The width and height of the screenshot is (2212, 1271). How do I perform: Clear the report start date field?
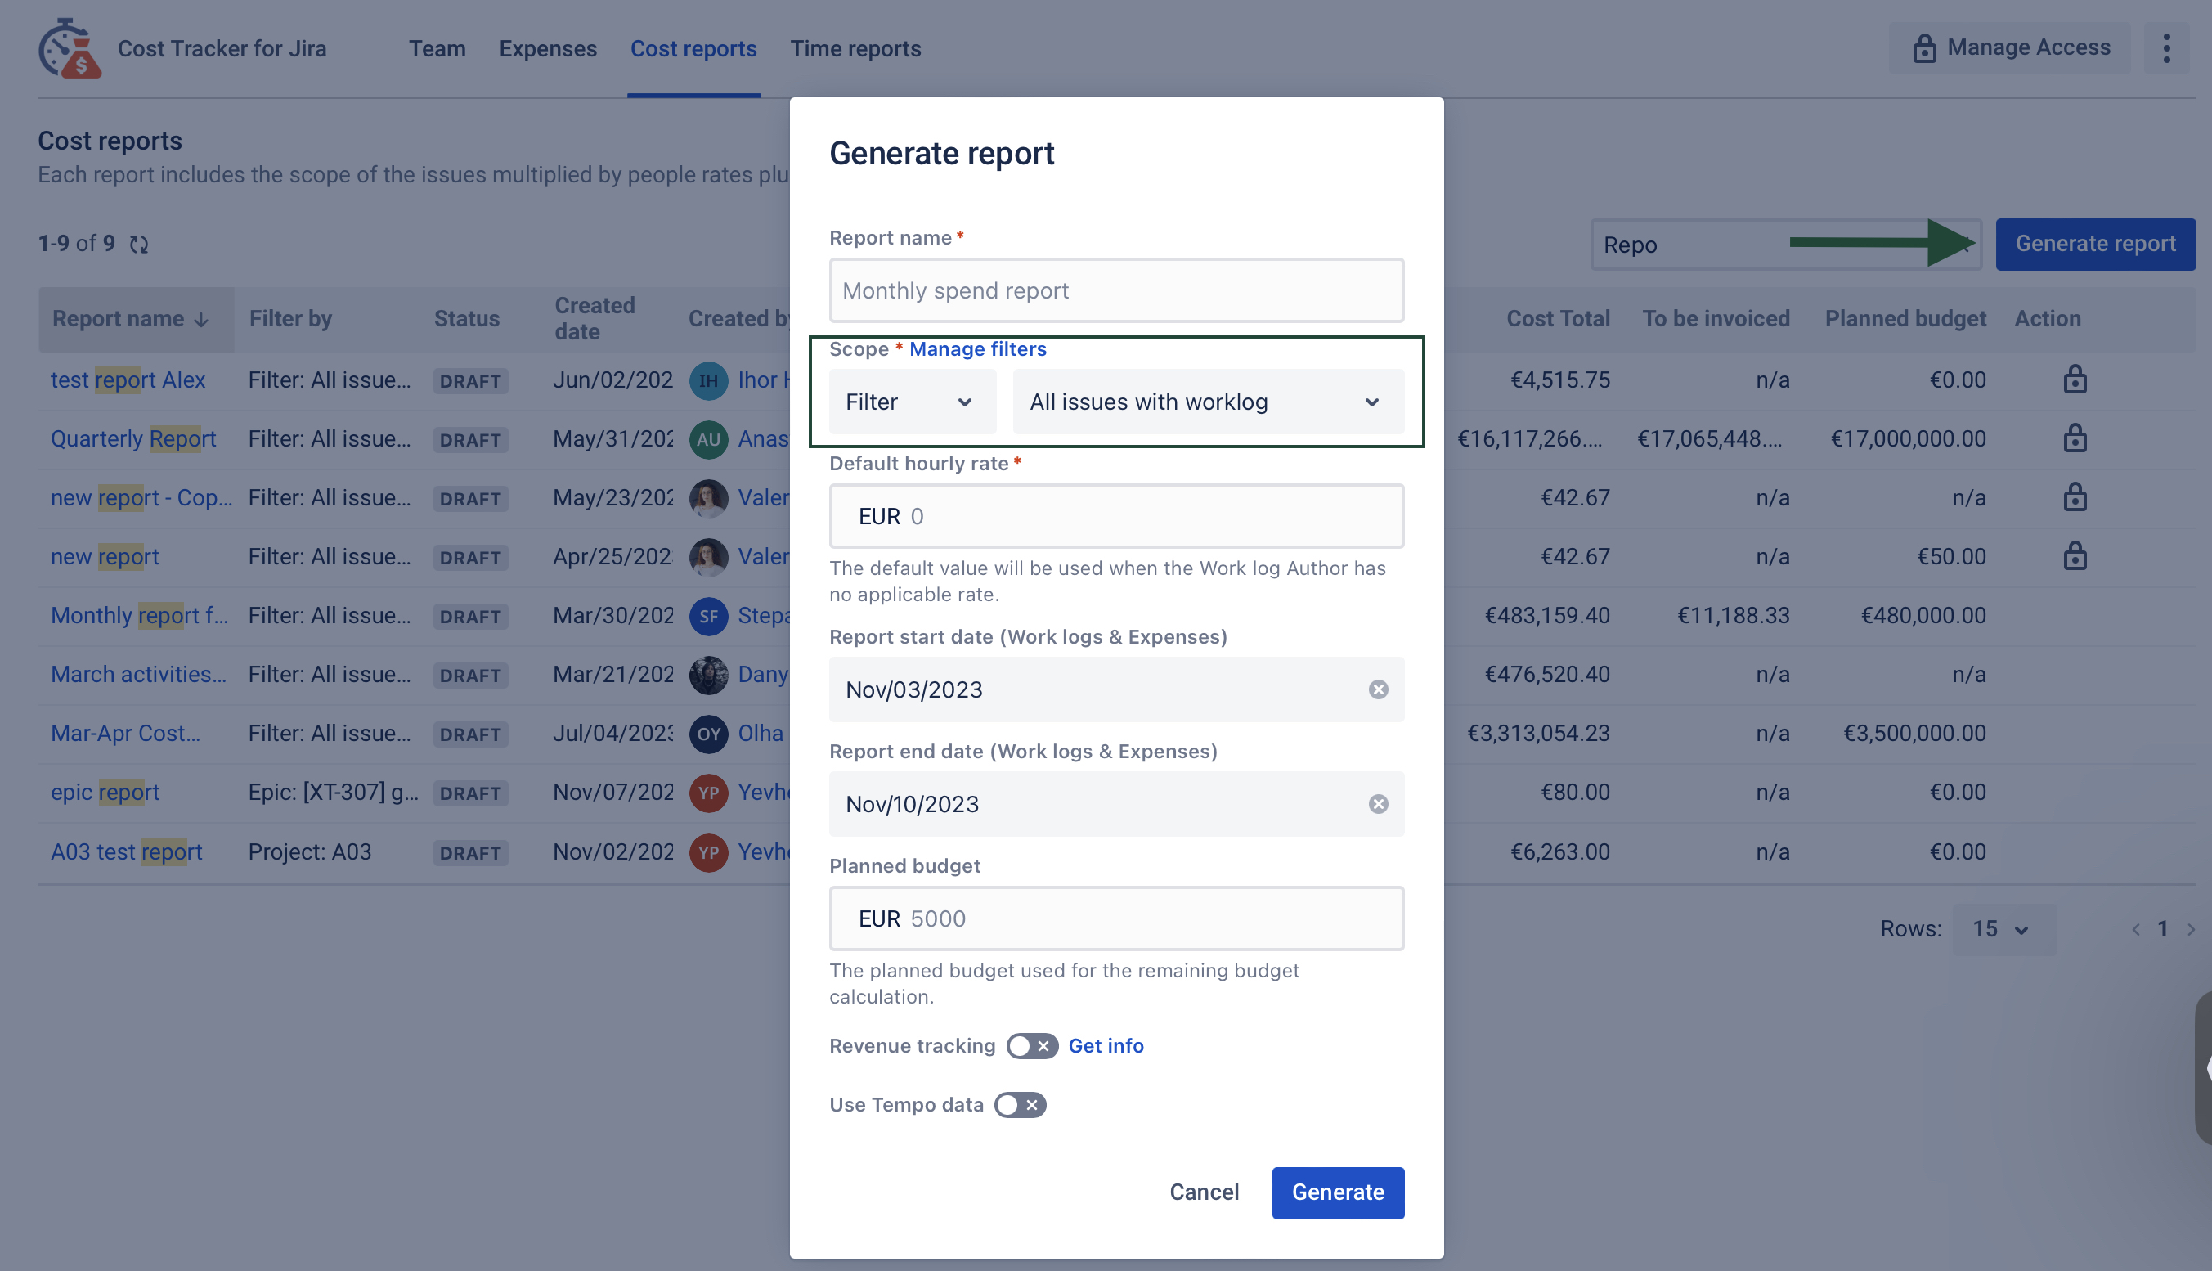1378,689
